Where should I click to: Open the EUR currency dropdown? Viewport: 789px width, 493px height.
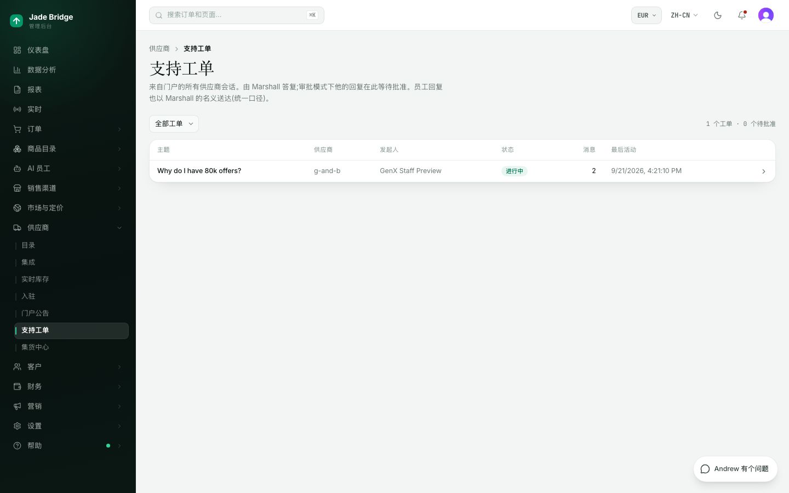tap(647, 15)
